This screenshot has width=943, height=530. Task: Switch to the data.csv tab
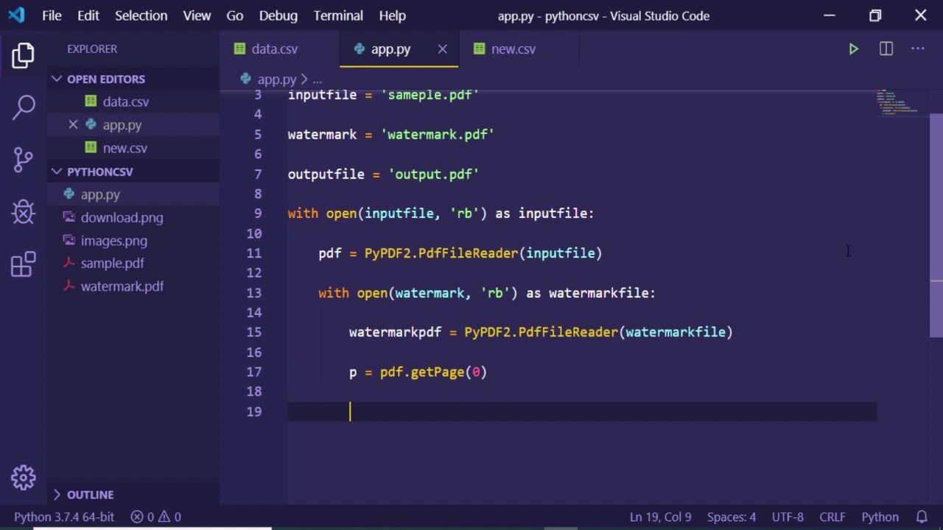[x=274, y=49]
